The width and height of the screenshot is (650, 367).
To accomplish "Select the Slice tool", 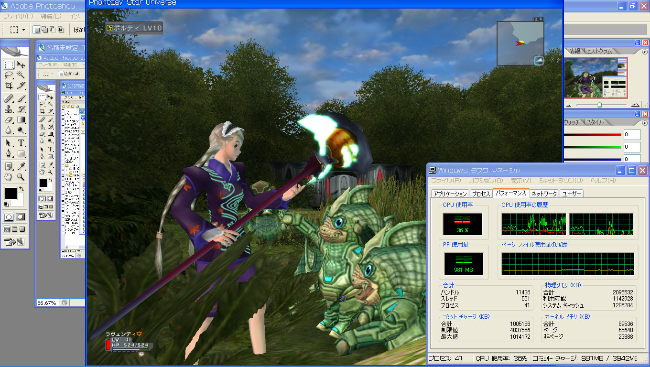I will coord(21,86).
